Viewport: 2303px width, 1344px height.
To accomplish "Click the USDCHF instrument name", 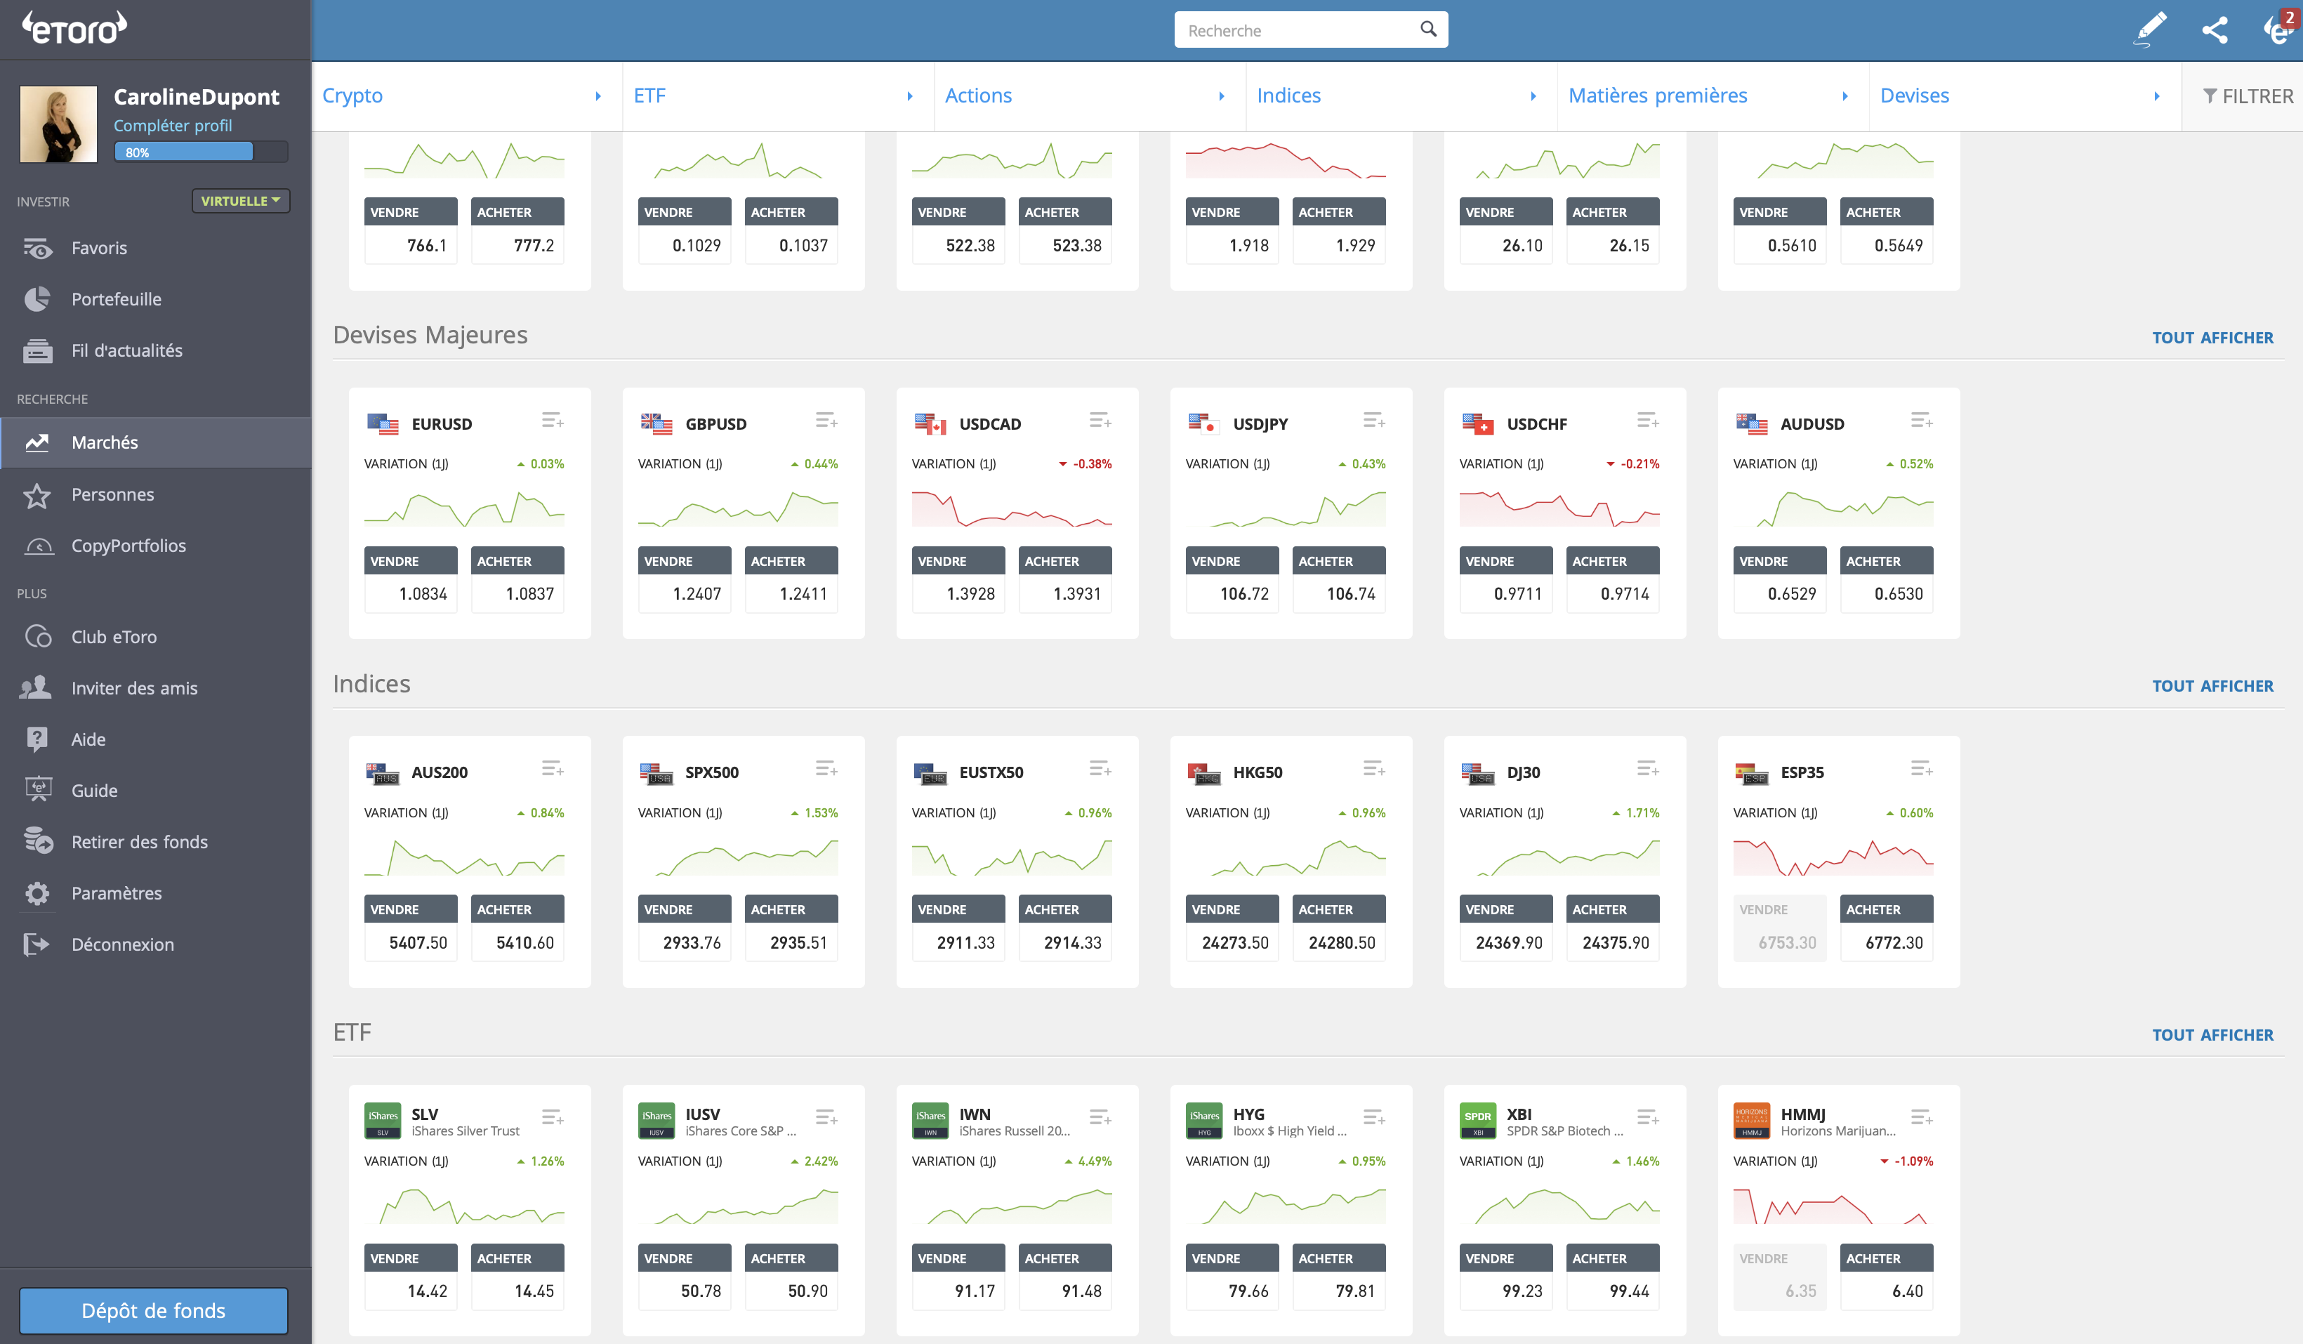I will [x=1536, y=424].
